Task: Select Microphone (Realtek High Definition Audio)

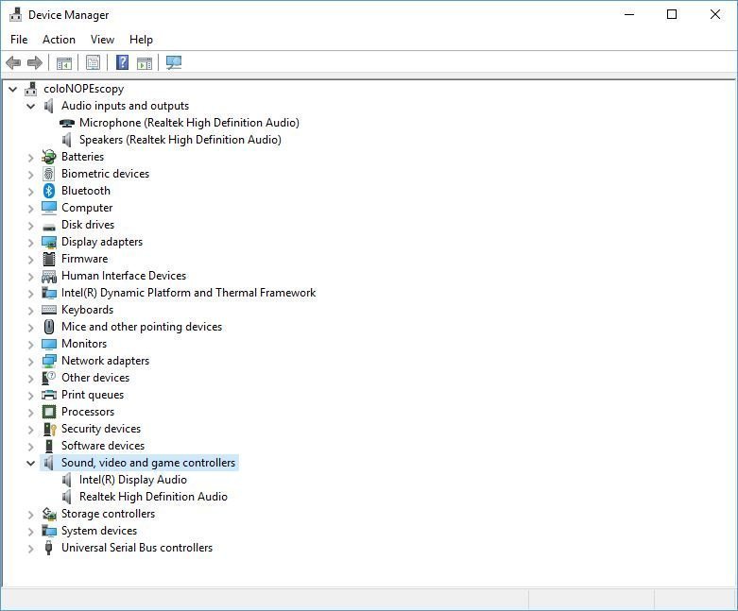Action: 189,123
